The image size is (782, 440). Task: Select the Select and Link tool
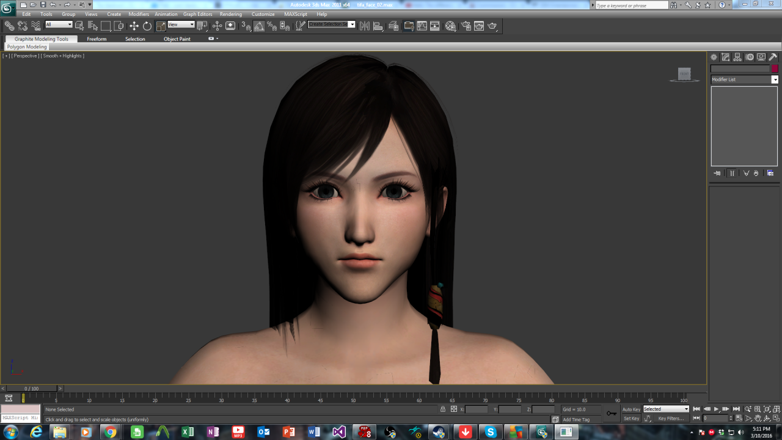click(x=10, y=26)
